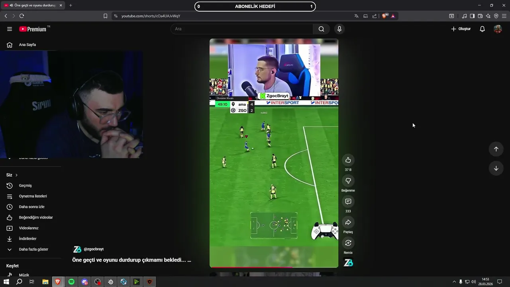Expand the Siz section chevron

16,175
